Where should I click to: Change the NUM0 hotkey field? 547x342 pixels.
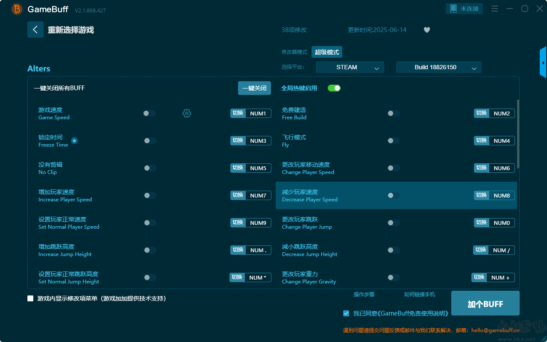502,223
